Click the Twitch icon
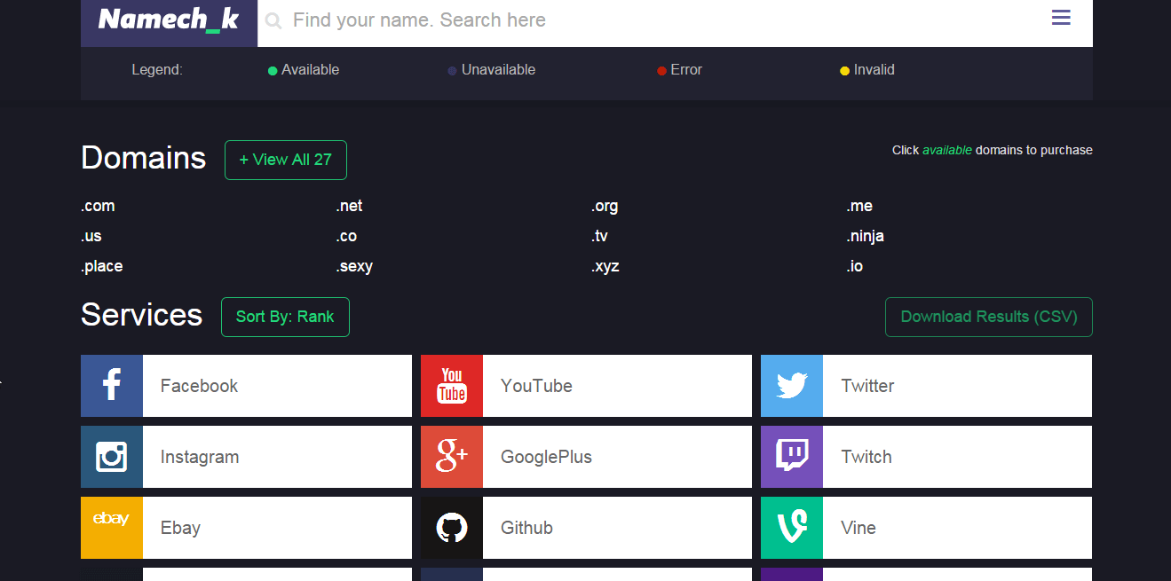 click(792, 457)
